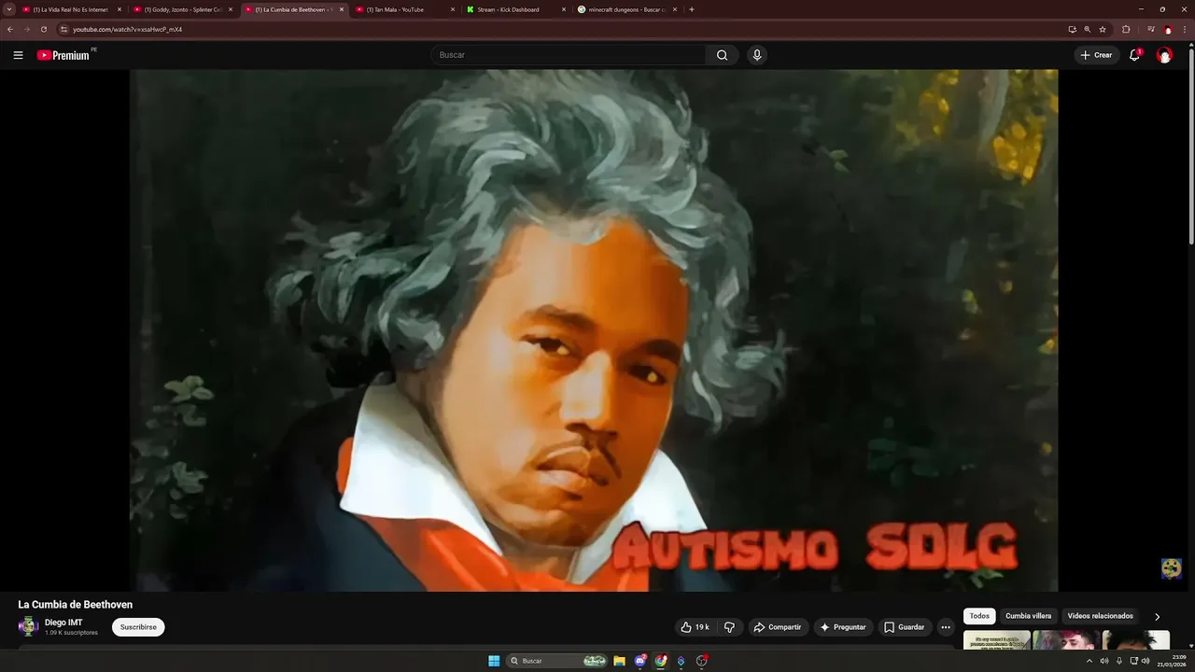1195x672 pixels.
Task: Open Windows Start menu
Action: [494, 661]
